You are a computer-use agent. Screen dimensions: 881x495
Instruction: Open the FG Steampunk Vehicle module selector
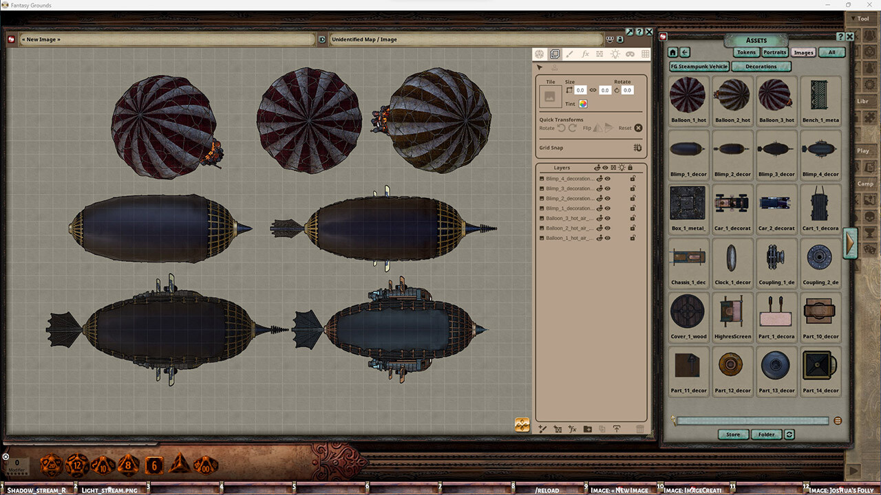click(x=698, y=66)
